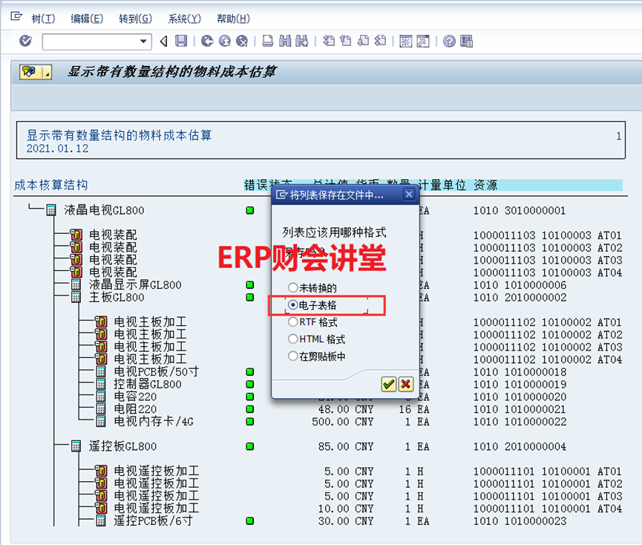
Task: Open the command field dropdown arrow
Action: tap(144, 41)
